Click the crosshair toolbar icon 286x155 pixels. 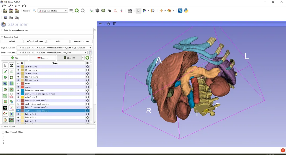161,11
